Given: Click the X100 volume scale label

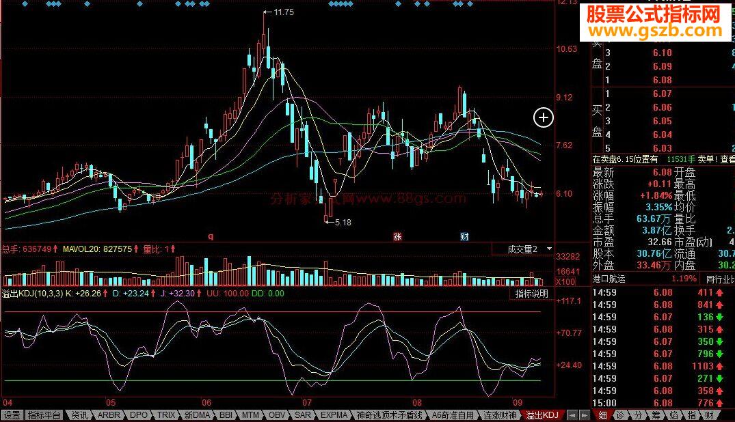Looking at the screenshot, I should pos(565,281).
